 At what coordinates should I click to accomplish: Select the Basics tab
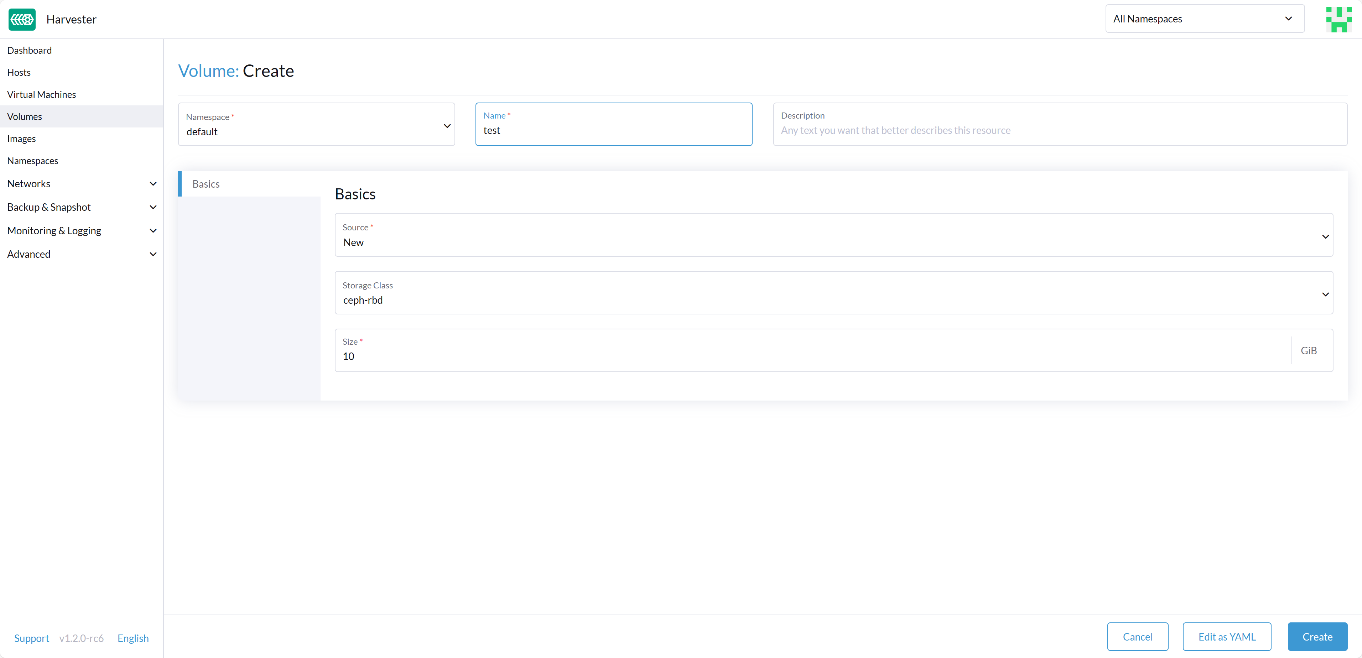pyautogui.click(x=206, y=184)
